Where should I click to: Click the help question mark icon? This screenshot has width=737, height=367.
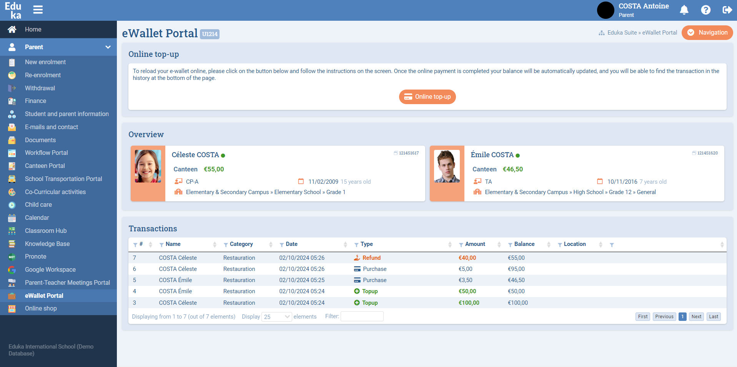pos(706,10)
